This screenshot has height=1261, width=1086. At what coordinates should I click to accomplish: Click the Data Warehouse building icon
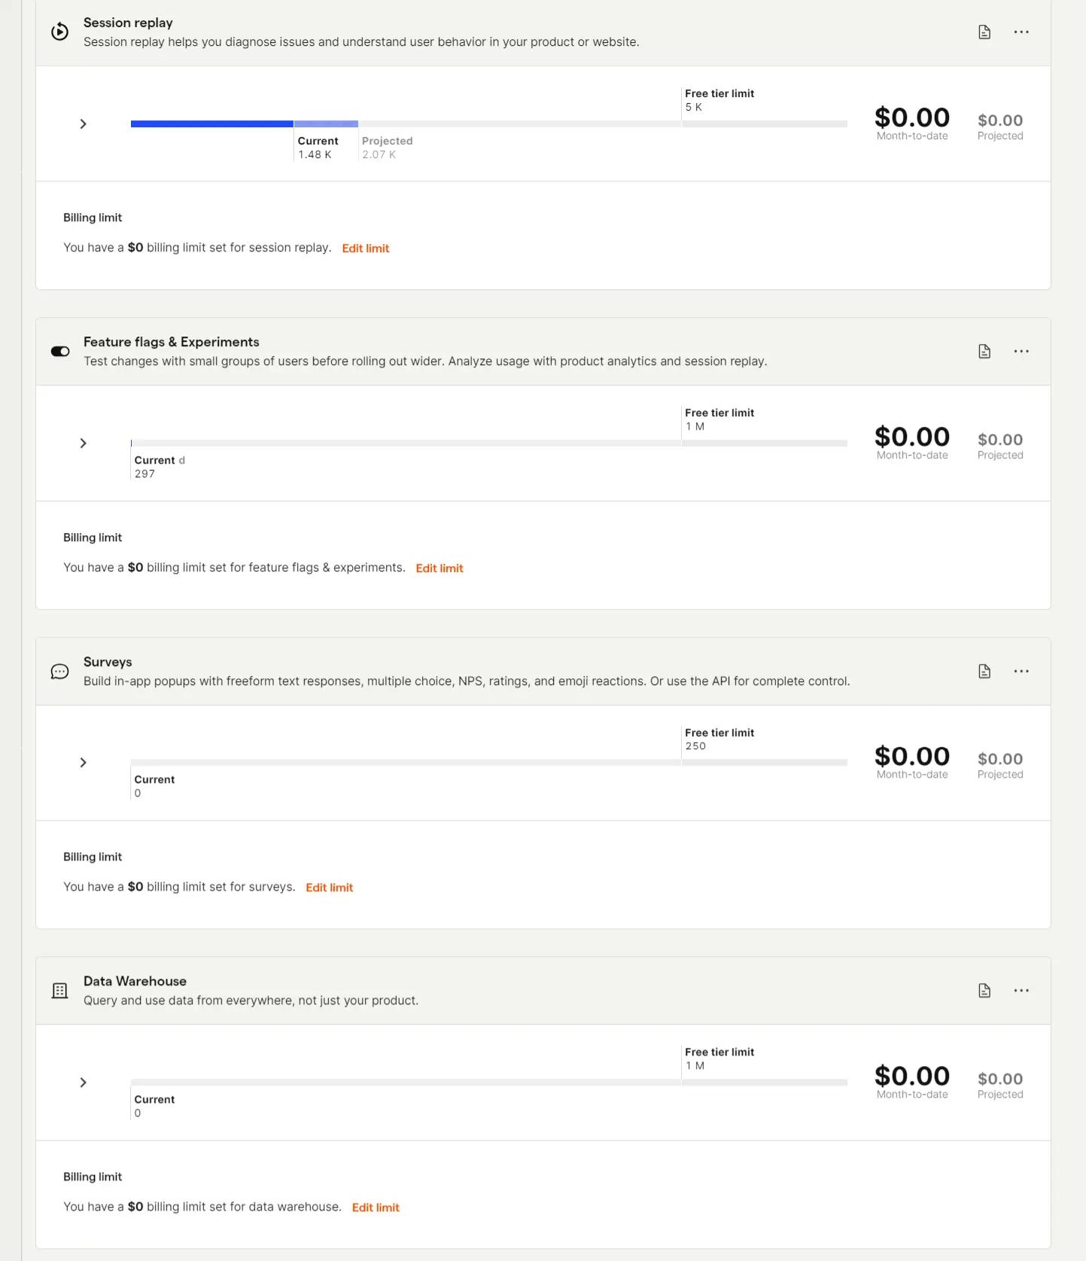(59, 991)
